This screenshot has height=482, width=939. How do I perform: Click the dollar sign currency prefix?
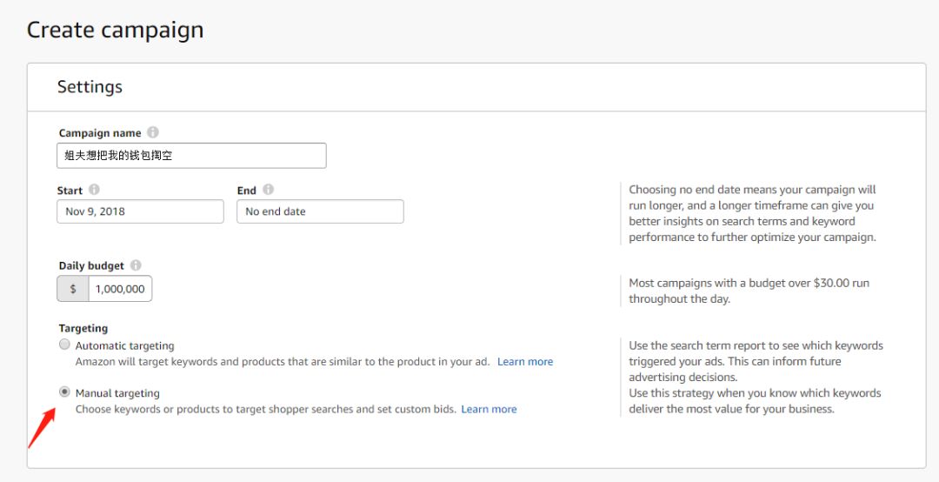pyautogui.click(x=73, y=289)
